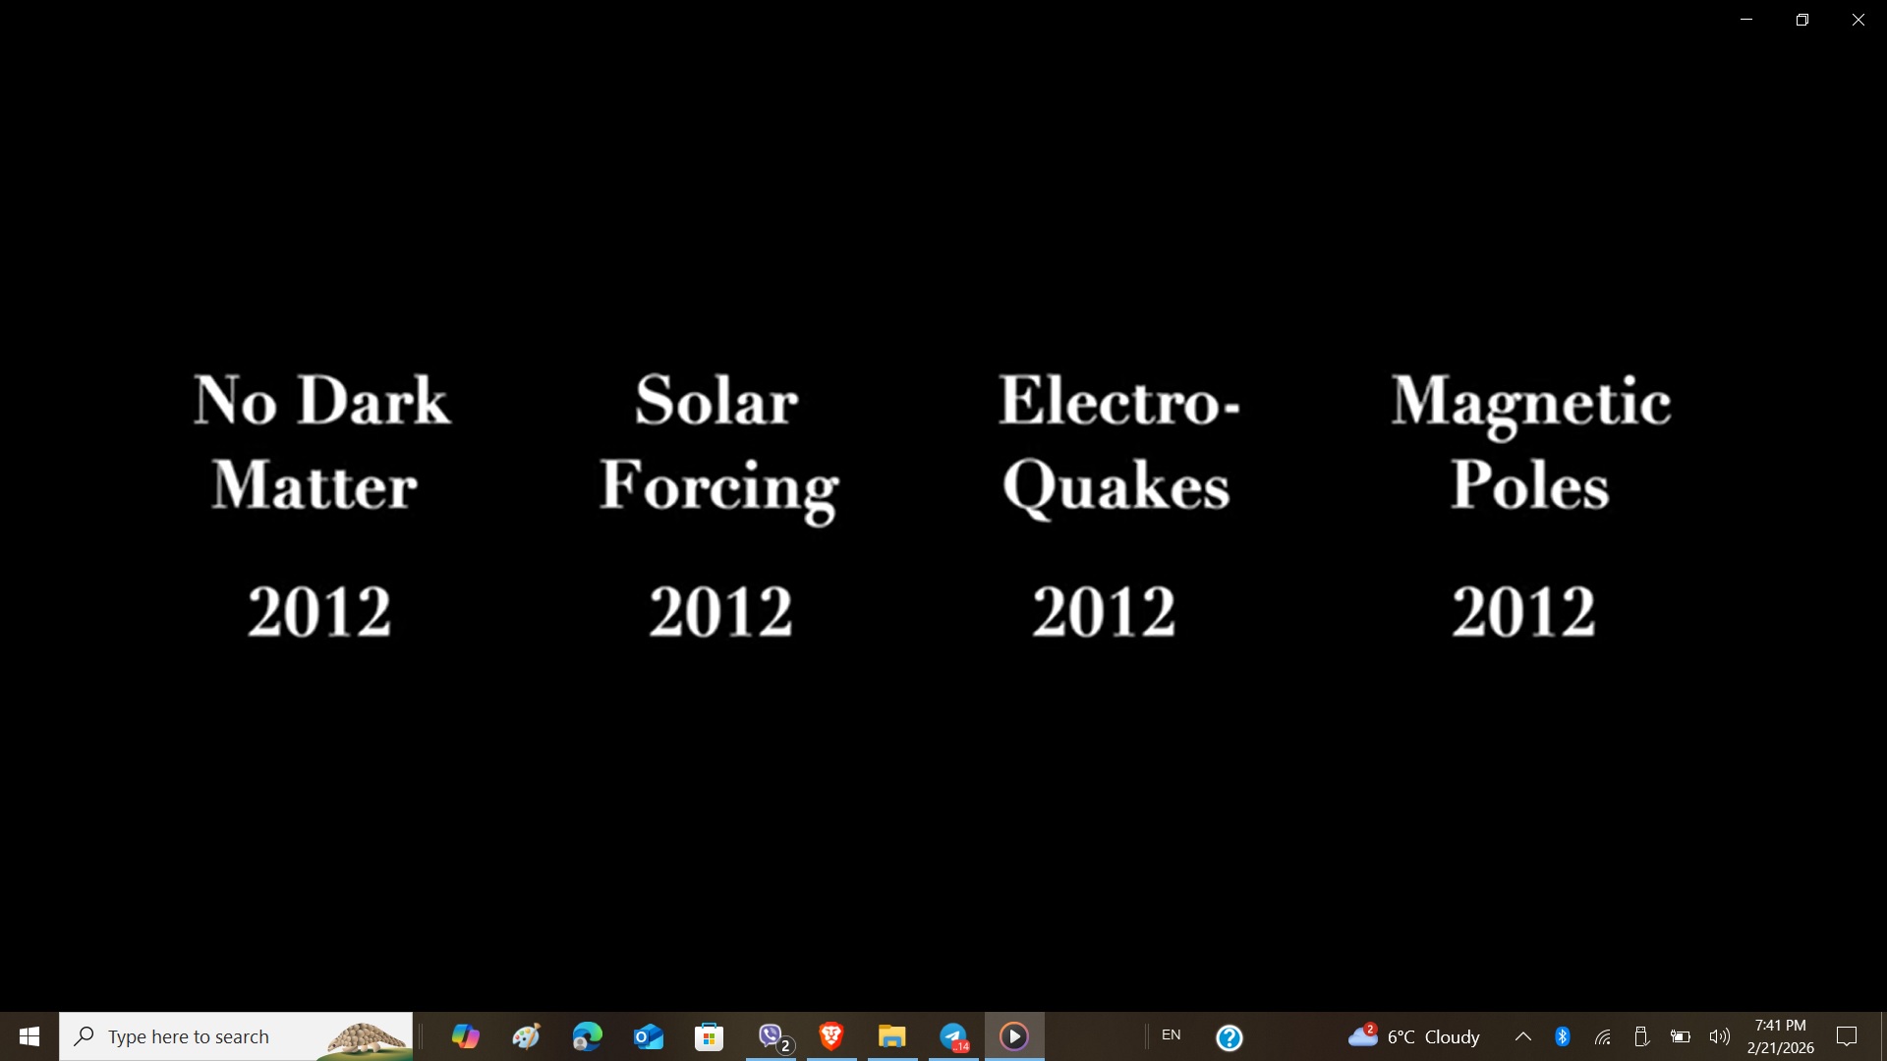Click the Media Player taskbar icon
Viewport: 1887px width, 1061px height.
tap(1014, 1036)
